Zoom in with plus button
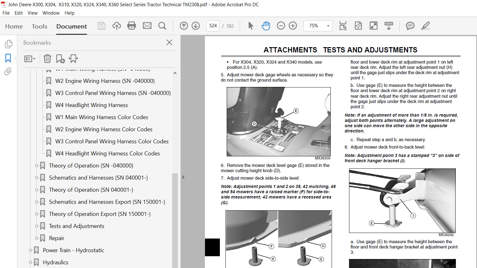Image resolution: width=477 pixels, height=268 pixels. pyautogui.click(x=293, y=26)
